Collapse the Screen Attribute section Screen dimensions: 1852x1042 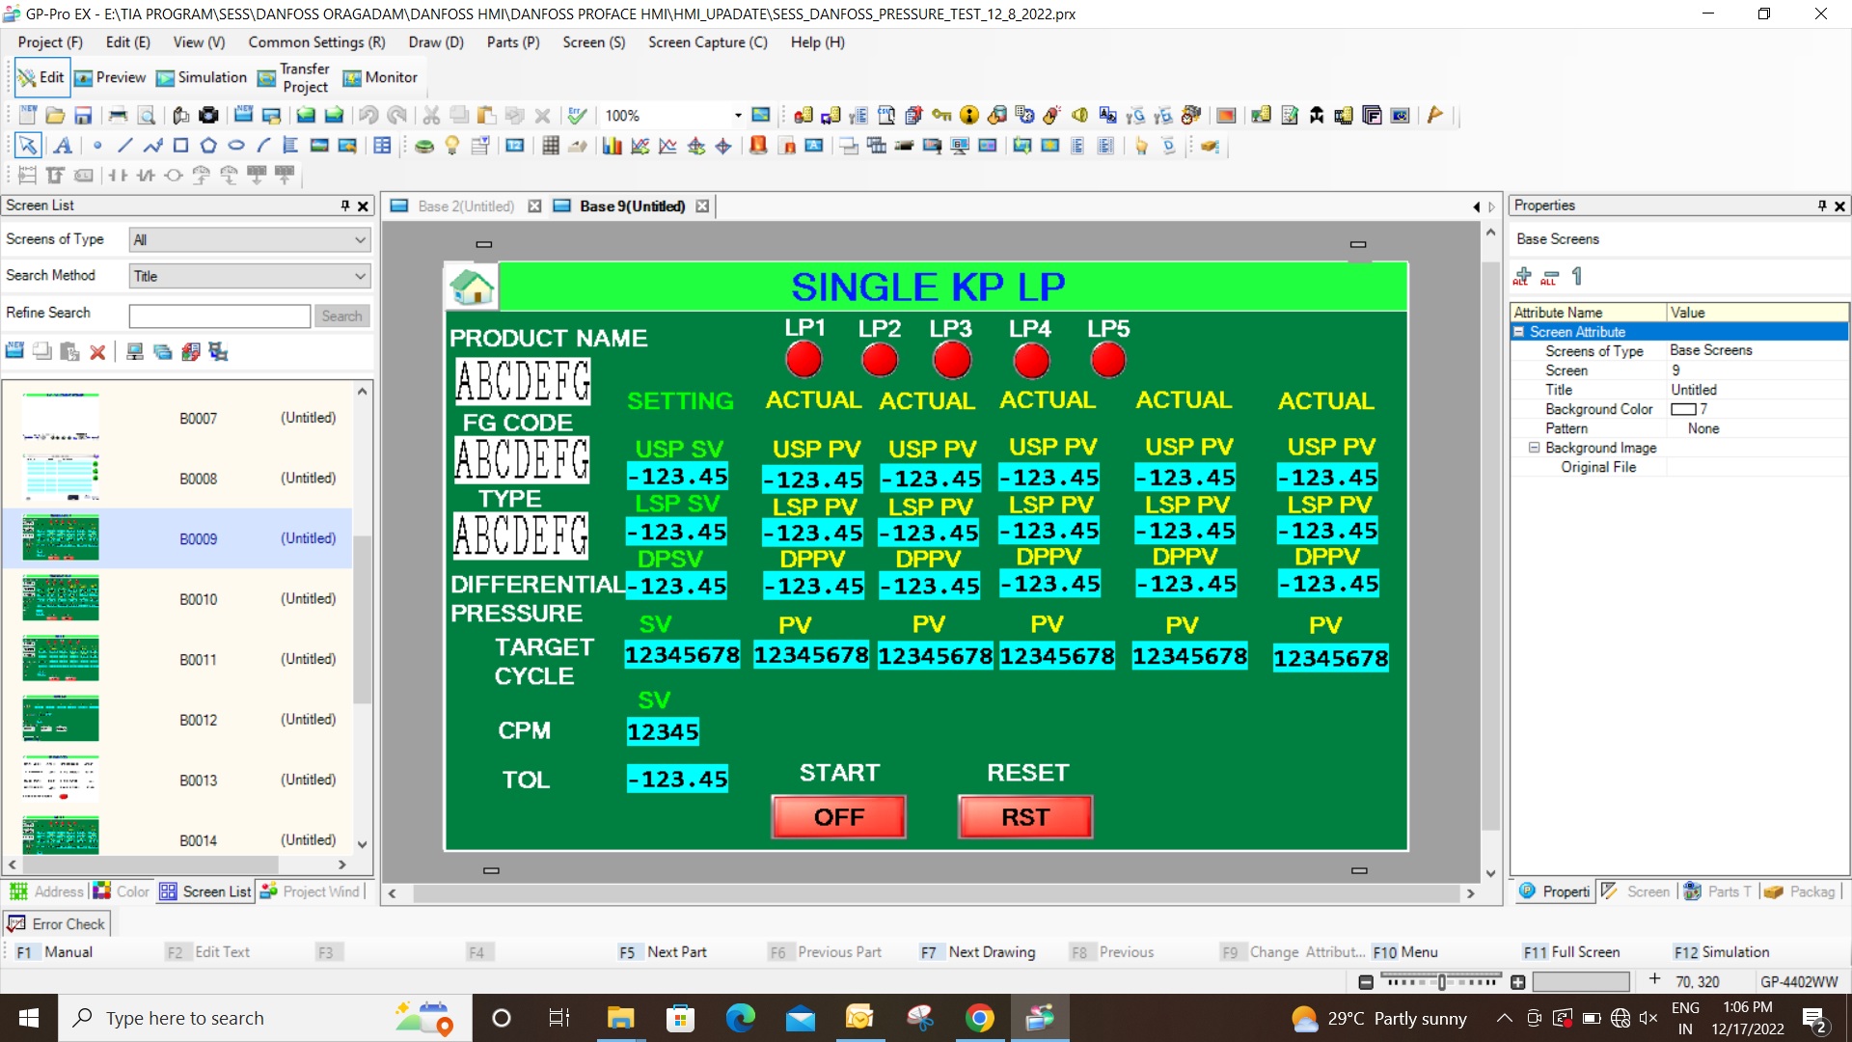pos(1518,332)
